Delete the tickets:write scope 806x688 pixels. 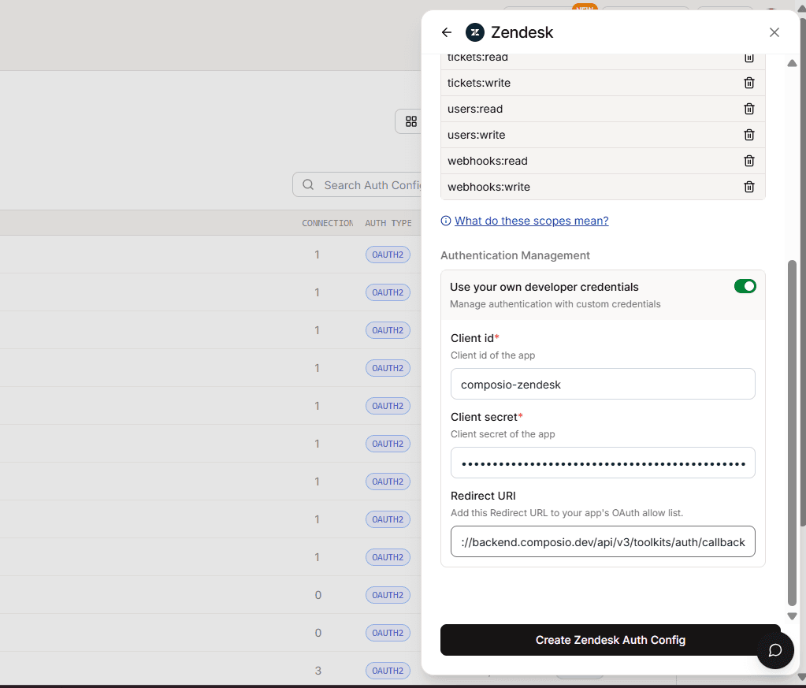pyautogui.click(x=749, y=83)
